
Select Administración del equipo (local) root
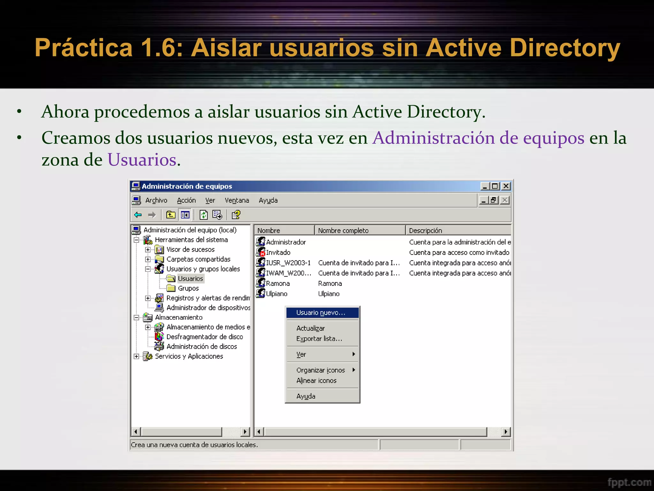190,230
